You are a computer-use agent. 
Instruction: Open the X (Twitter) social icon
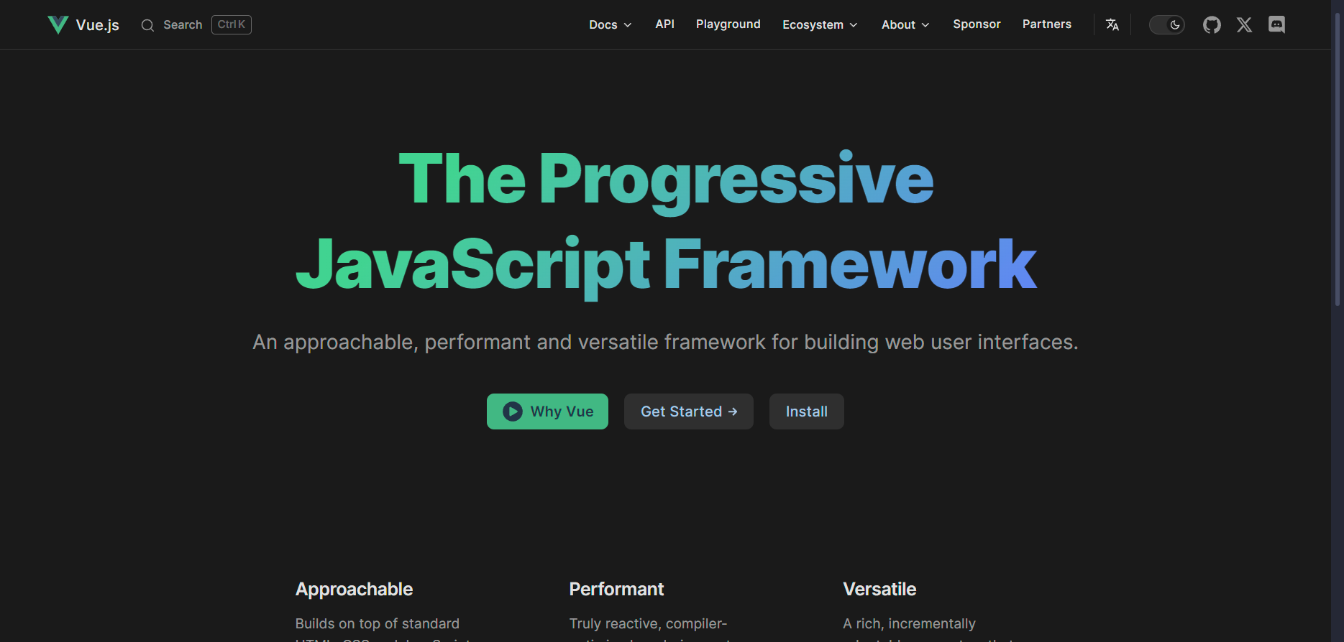(1244, 24)
